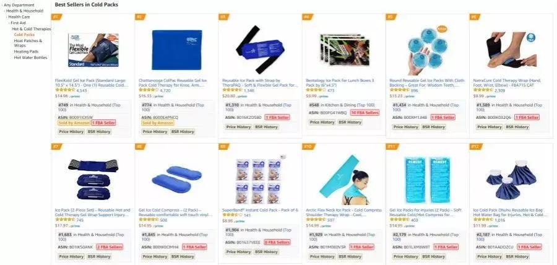
Task: Click Sold by Amazon badge under Chattanooga ColPac
Action: pyautogui.click(x=158, y=123)
